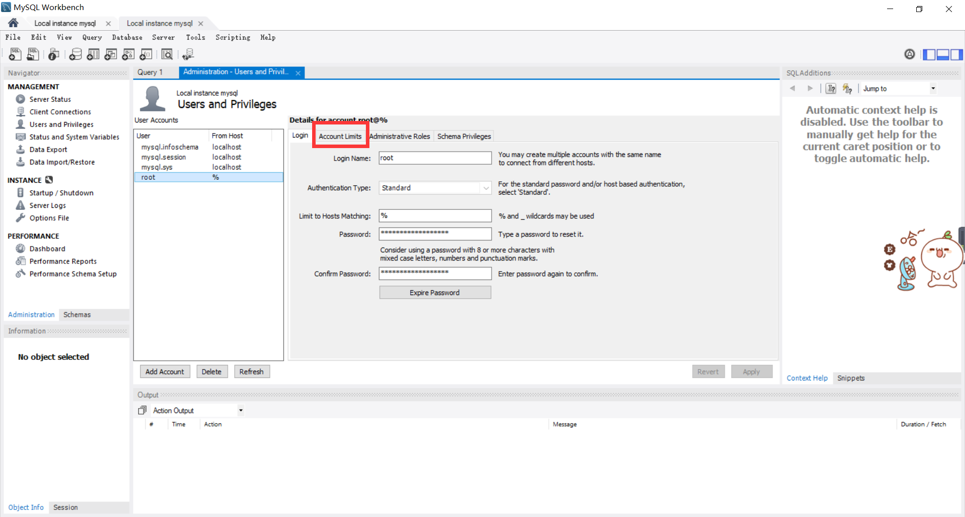
Task: Click the Login Name input field
Action: 435,158
